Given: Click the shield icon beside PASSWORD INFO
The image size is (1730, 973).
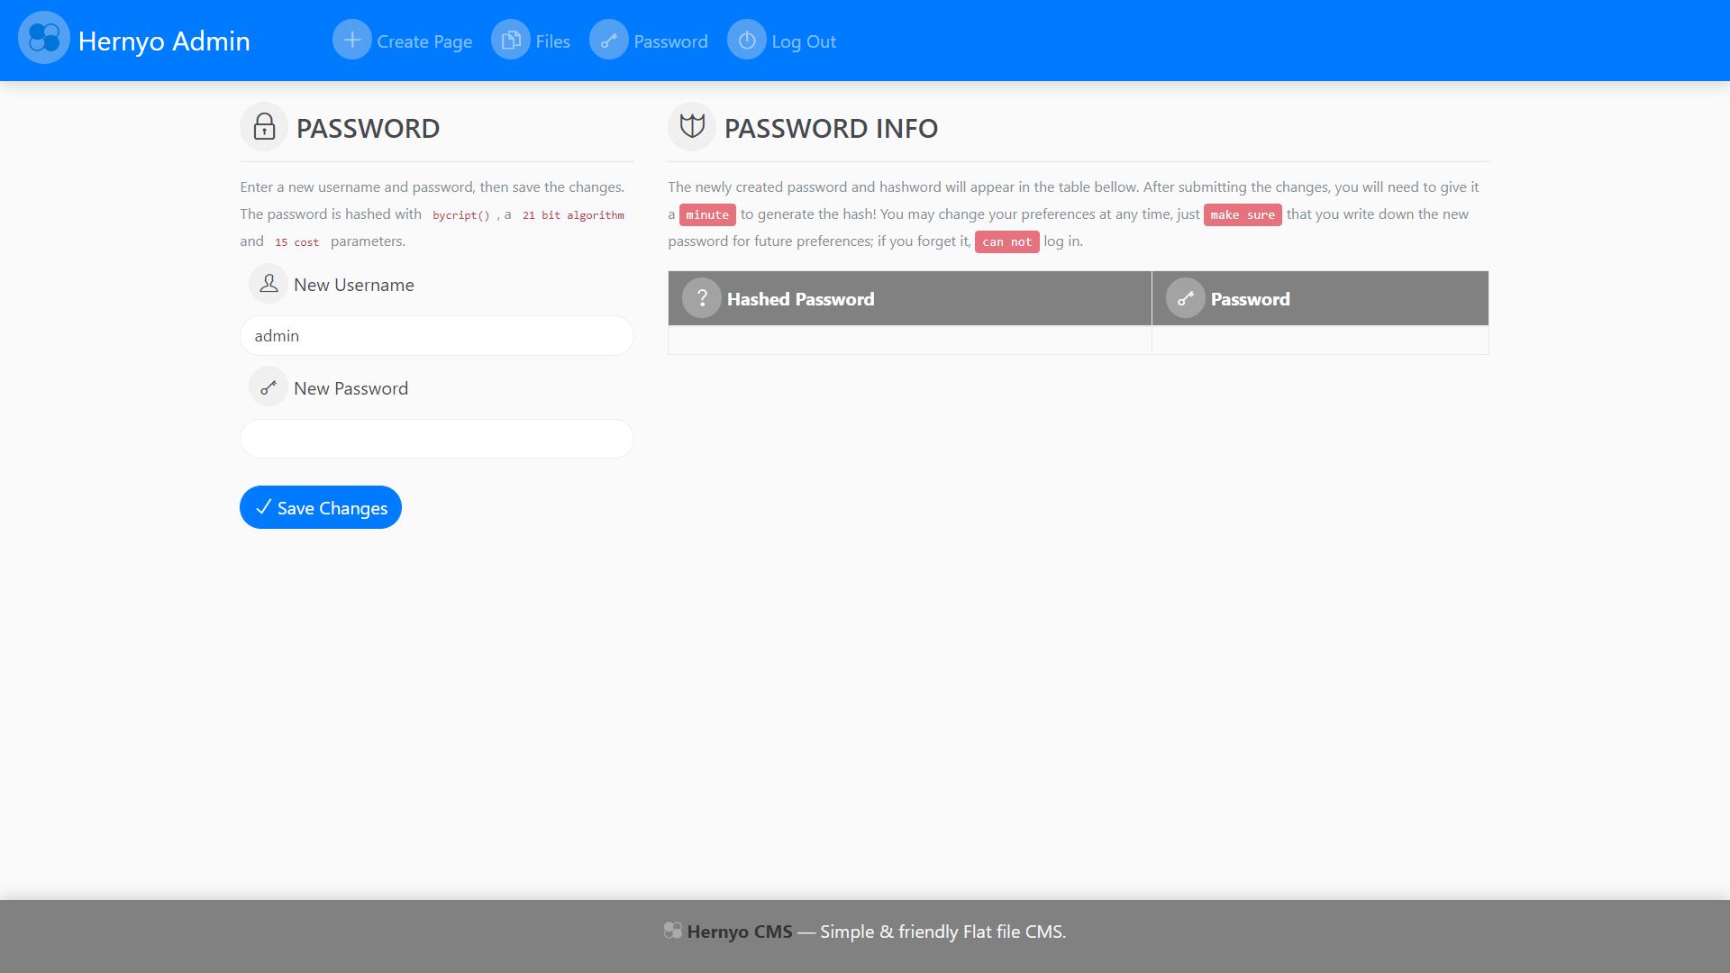Looking at the screenshot, I should [692, 126].
